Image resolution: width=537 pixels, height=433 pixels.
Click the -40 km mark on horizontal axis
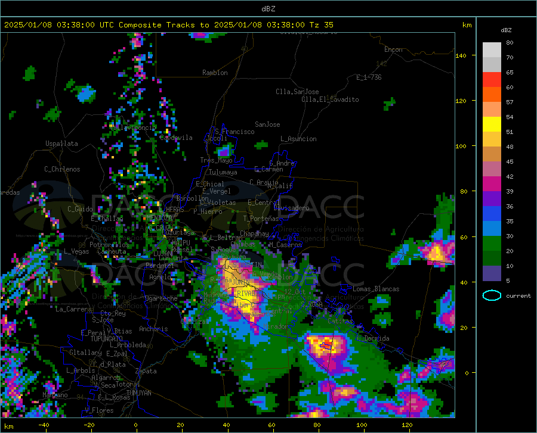(44, 425)
